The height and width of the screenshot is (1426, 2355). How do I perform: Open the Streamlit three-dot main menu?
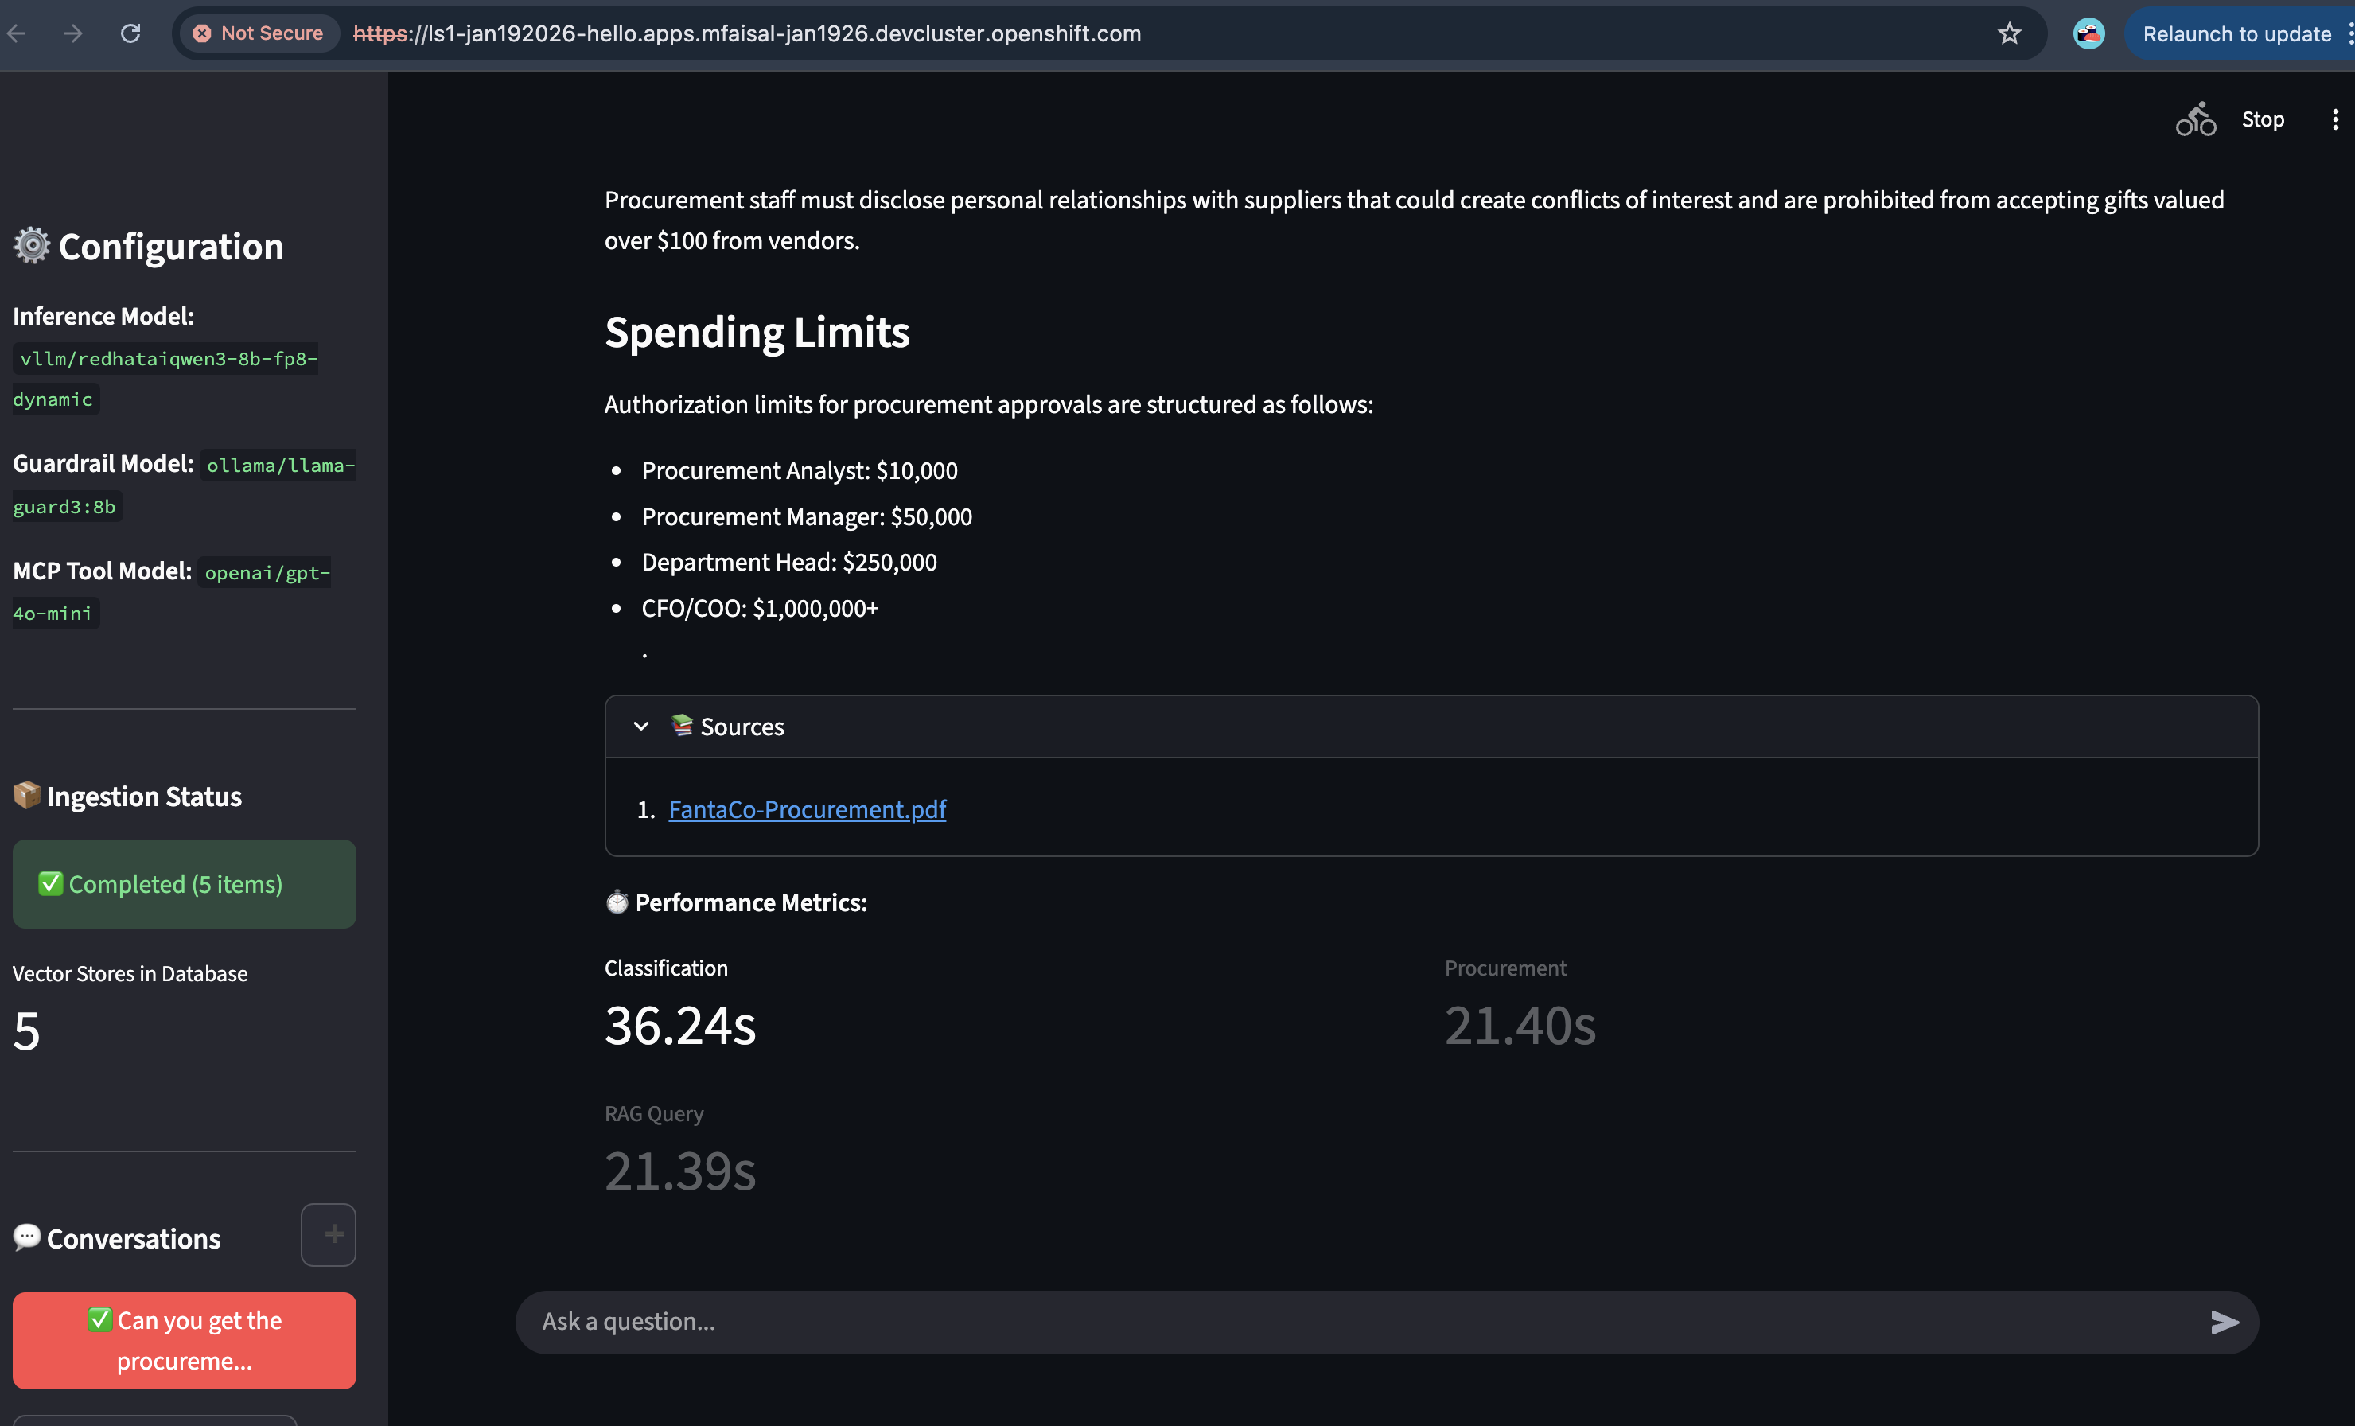tap(2335, 119)
